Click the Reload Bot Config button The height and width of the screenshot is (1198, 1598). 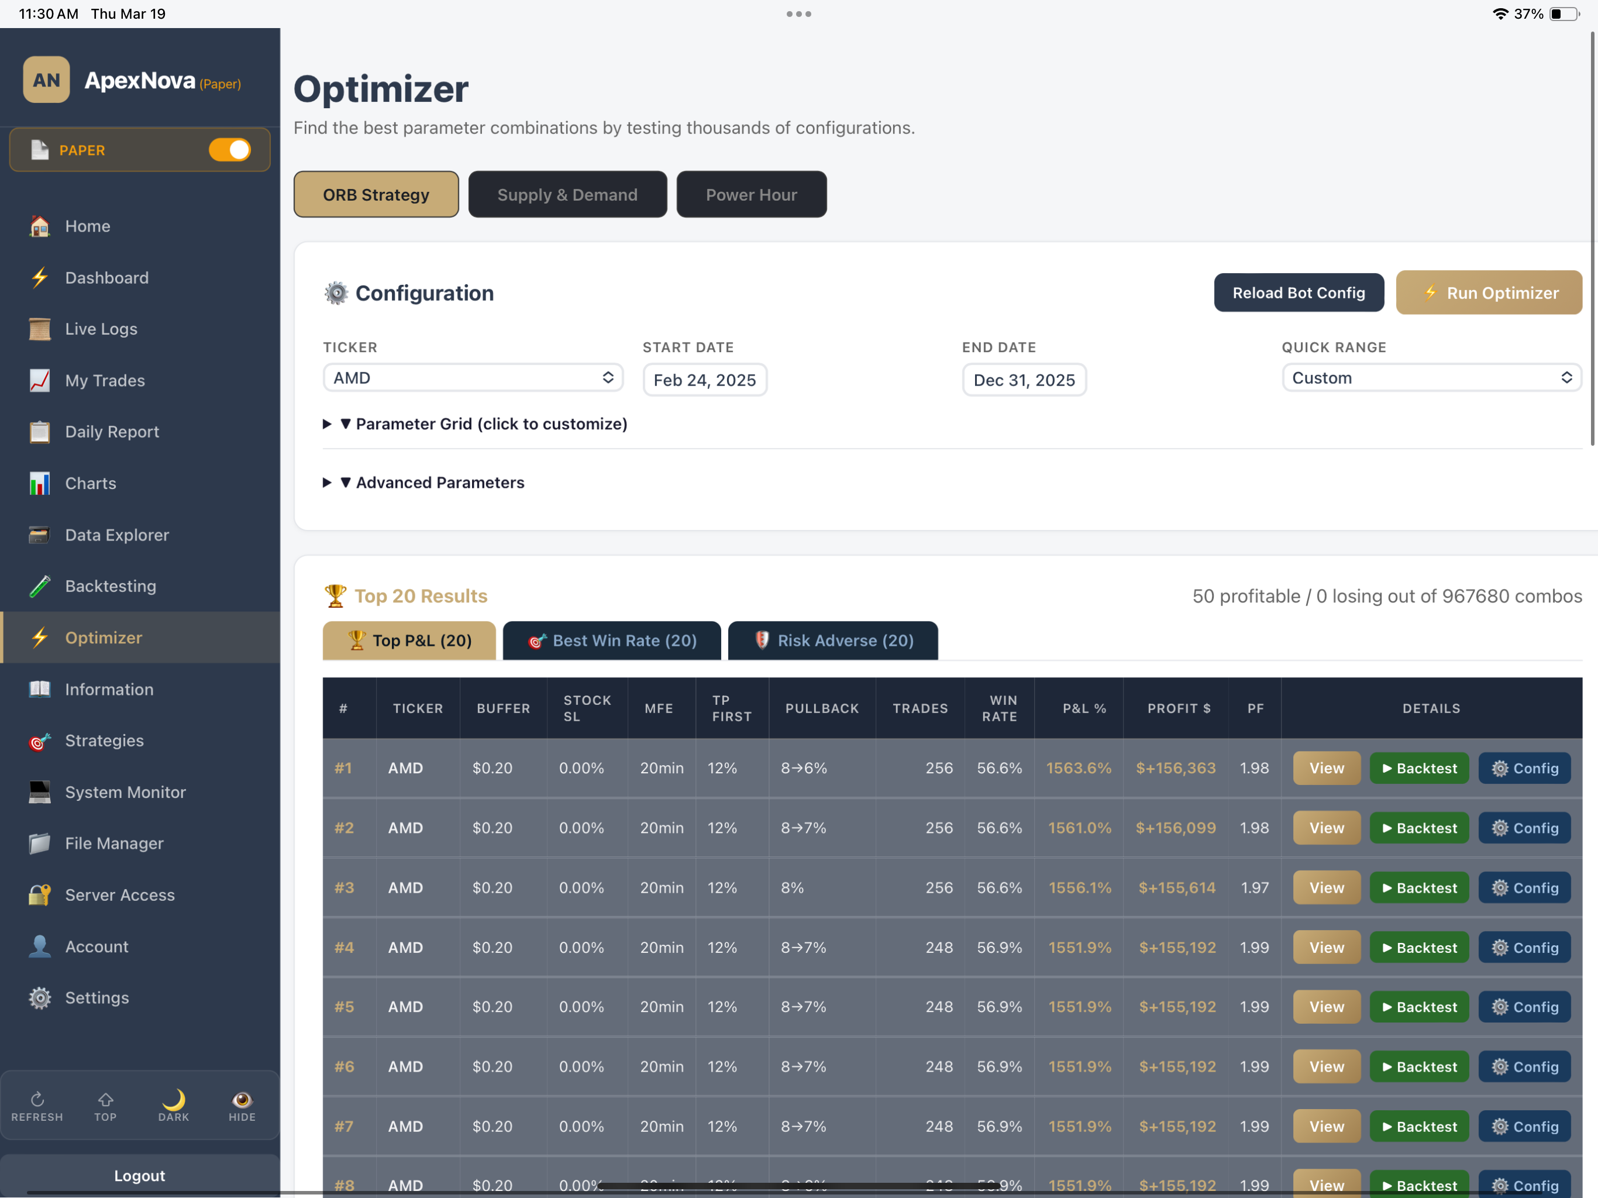pos(1299,292)
